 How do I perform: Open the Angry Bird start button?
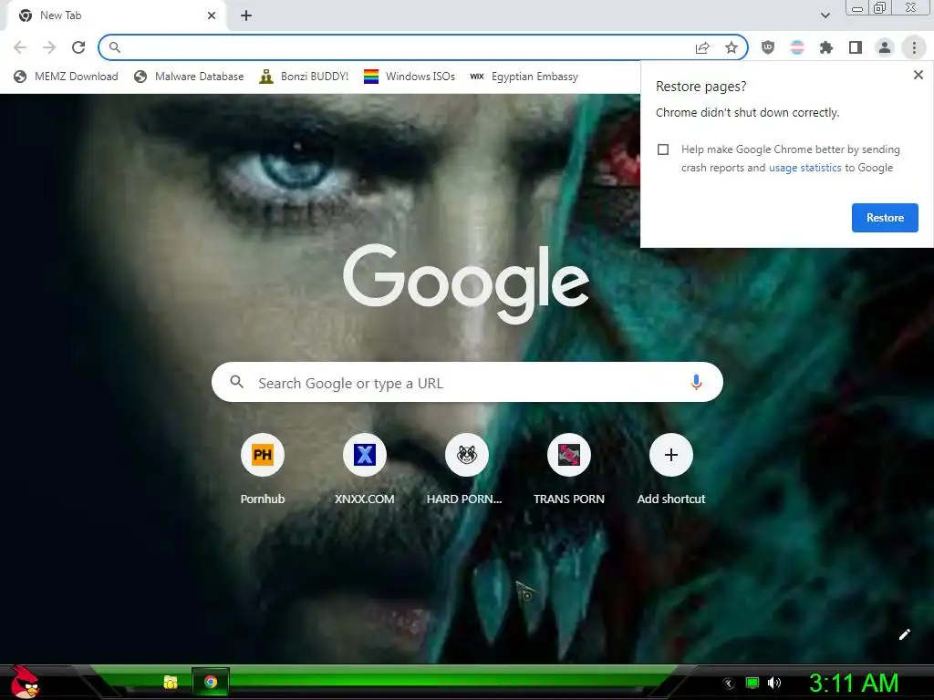[x=25, y=682]
